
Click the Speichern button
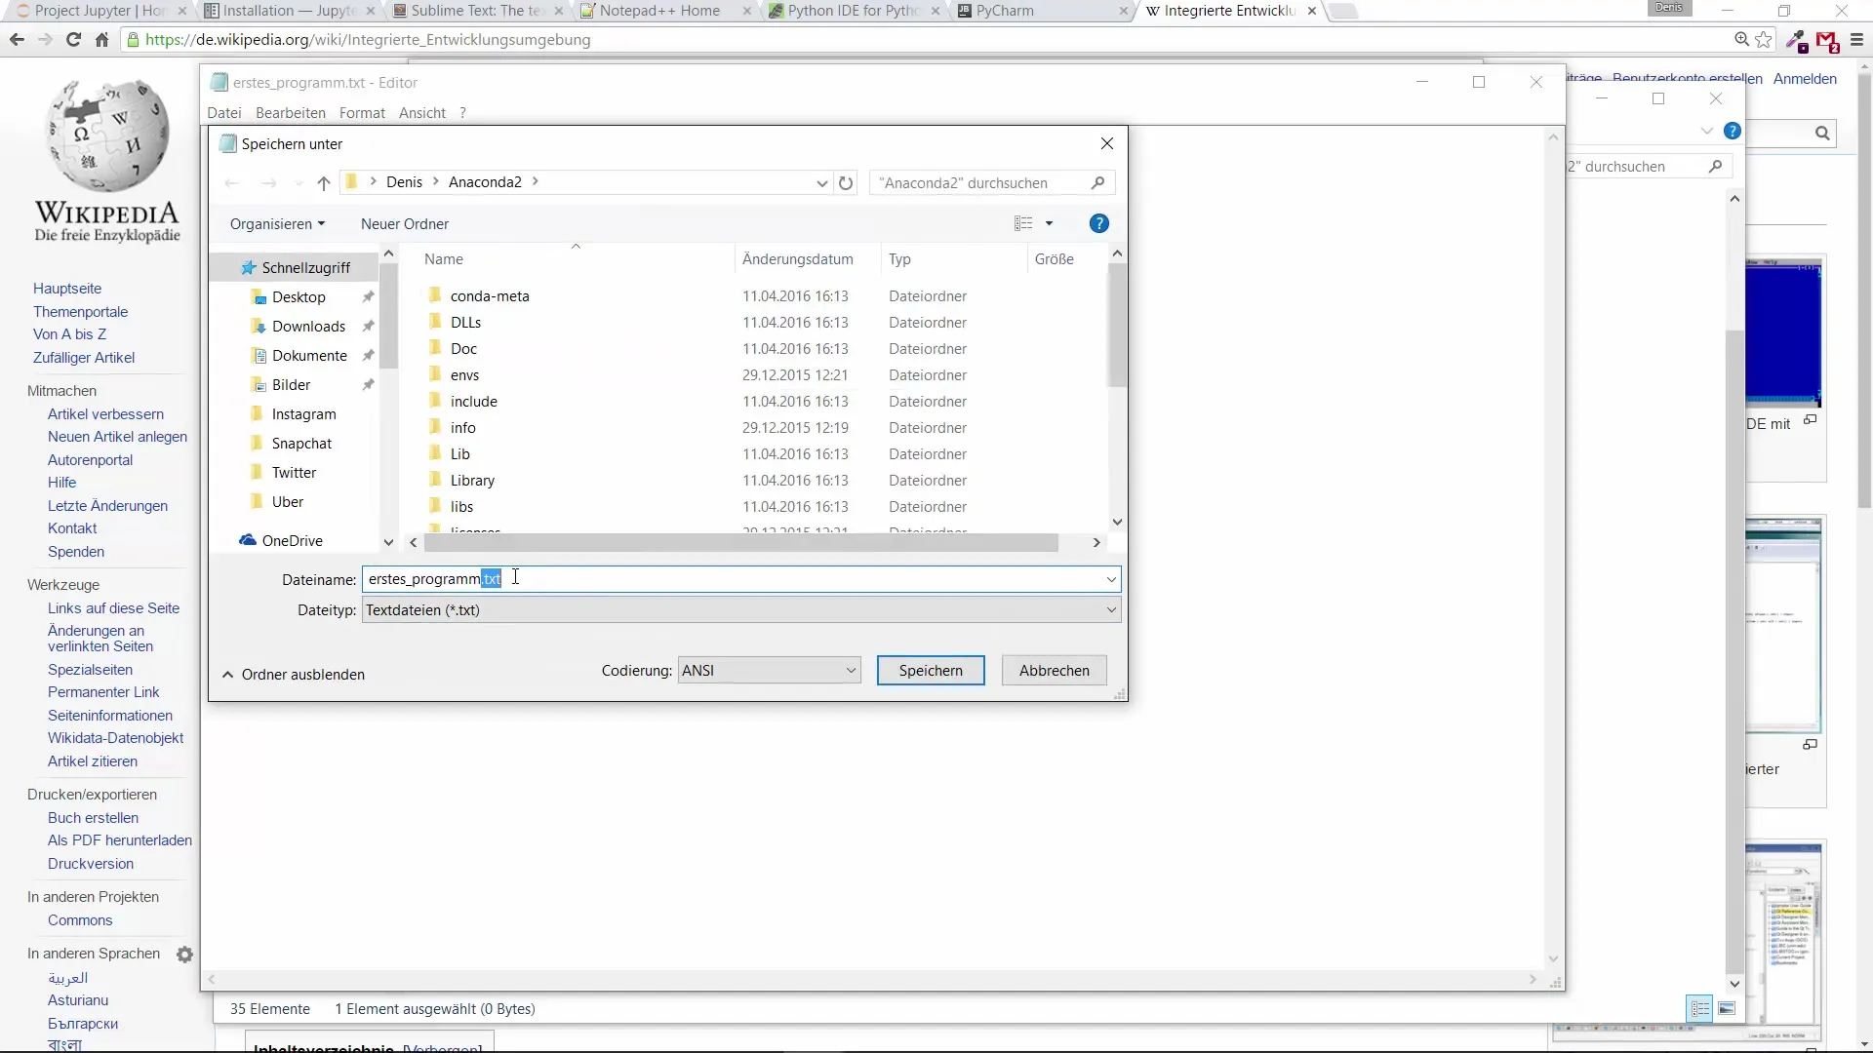(931, 671)
